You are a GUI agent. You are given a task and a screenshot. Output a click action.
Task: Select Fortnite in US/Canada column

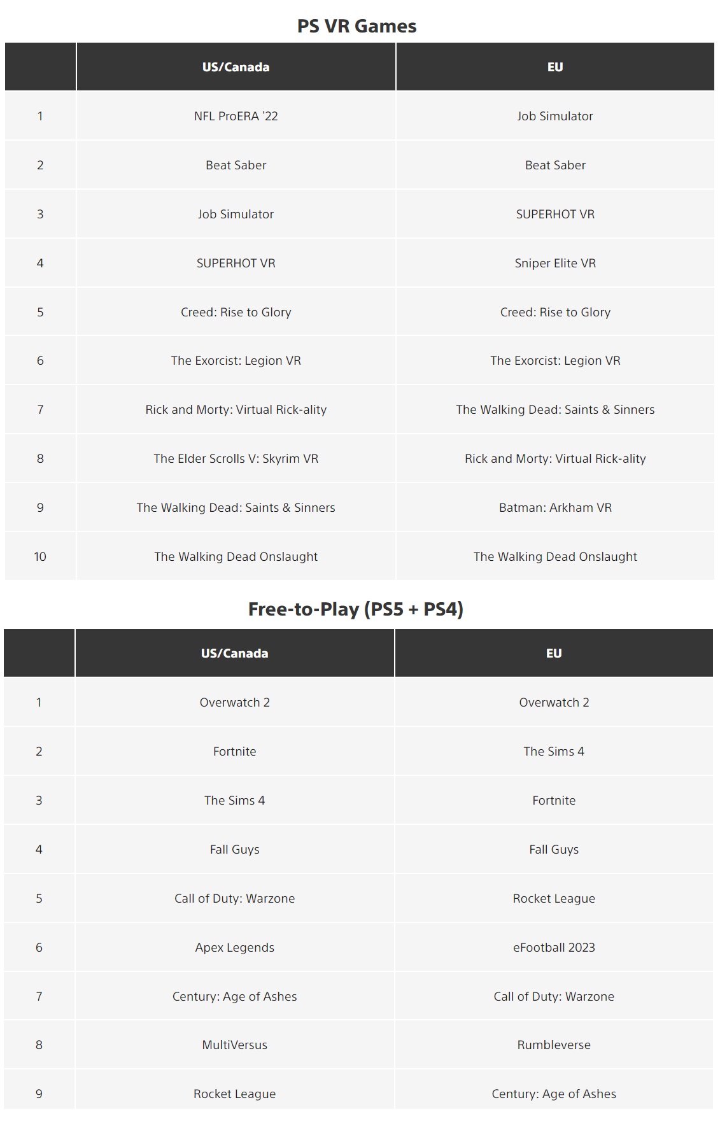[x=234, y=751]
